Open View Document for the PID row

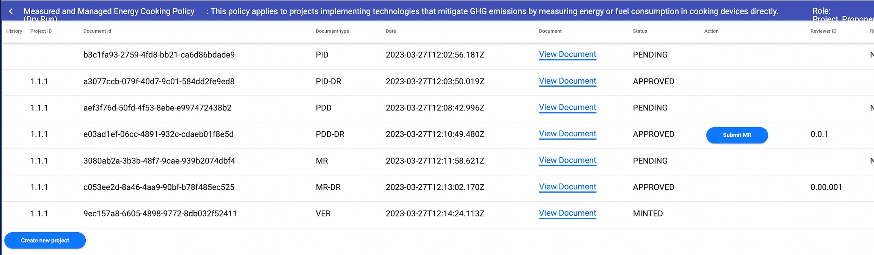tap(567, 54)
